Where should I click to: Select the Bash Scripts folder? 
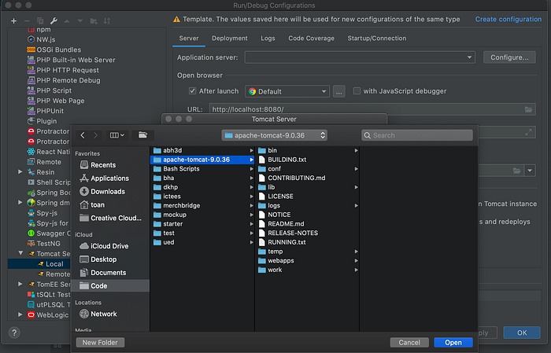point(202,169)
